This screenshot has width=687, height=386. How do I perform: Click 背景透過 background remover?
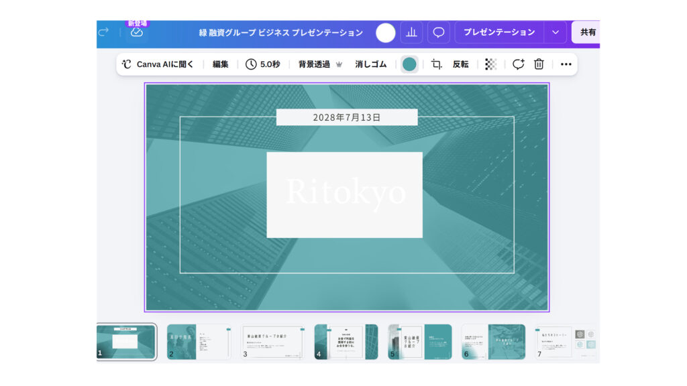pos(314,64)
